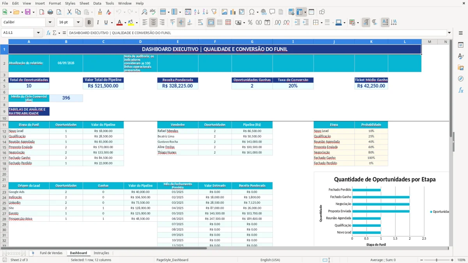This screenshot has width=468, height=263.
Task: Open the font size dropdown
Action: [x=78, y=23]
